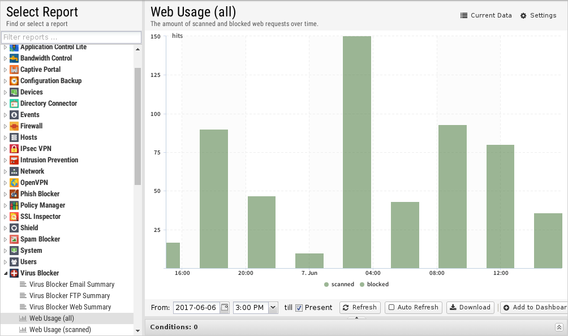Toggle the scanned series in legend
The height and width of the screenshot is (336, 568).
(x=339, y=284)
